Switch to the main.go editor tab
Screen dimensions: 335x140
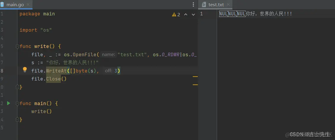16,4
